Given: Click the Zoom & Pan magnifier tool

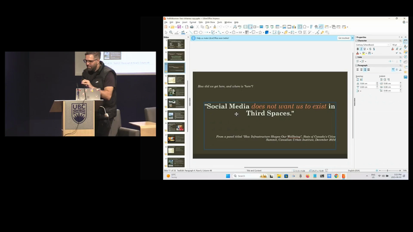Looking at the screenshot, I should pos(171,32).
